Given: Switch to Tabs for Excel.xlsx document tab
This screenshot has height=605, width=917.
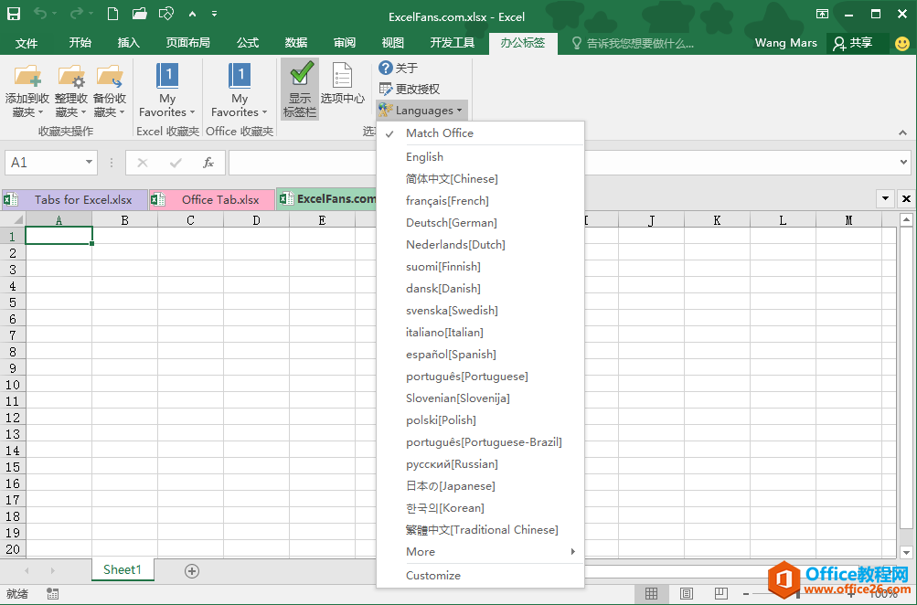Looking at the screenshot, I should (74, 200).
